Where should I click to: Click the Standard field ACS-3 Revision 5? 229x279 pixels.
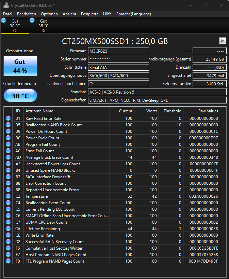point(157,92)
